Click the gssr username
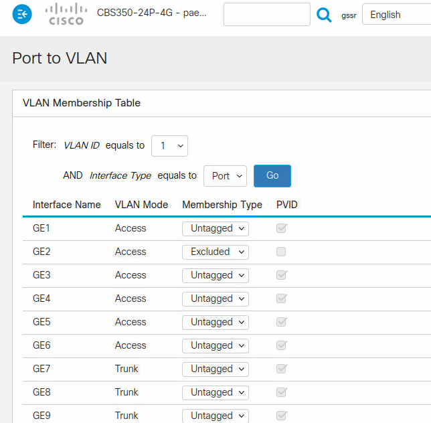Viewport: 431px width, 423px height. pyautogui.click(x=349, y=15)
